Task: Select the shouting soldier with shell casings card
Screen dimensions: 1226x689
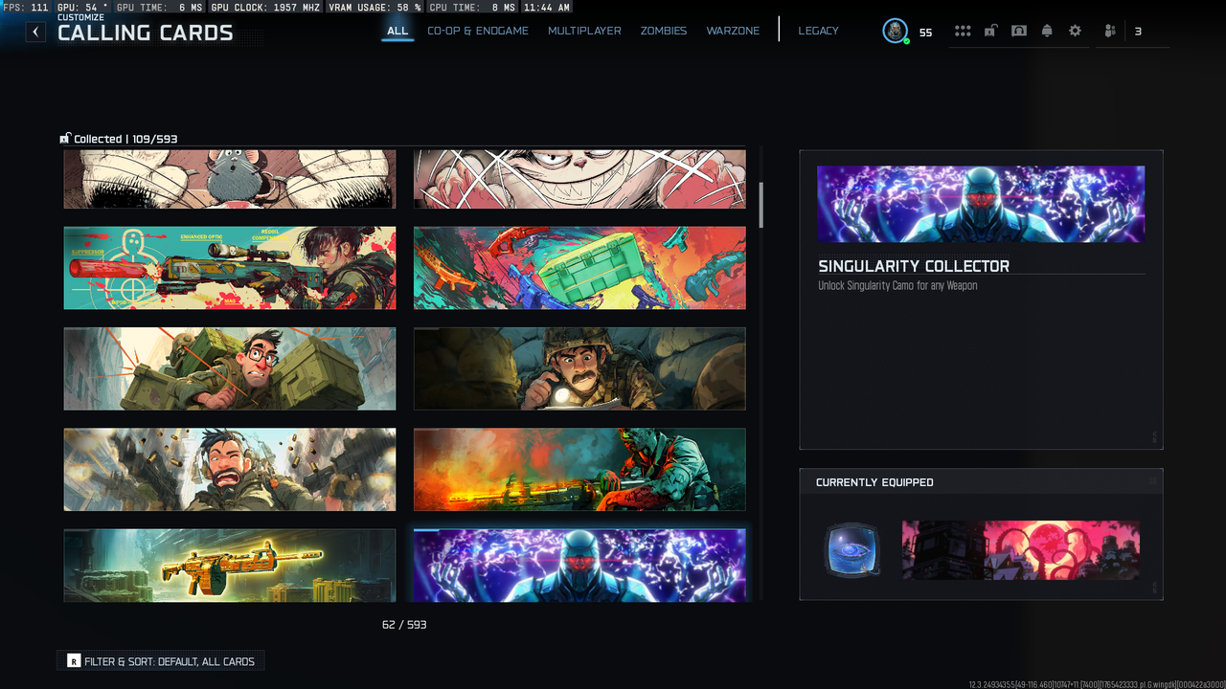Action: [x=230, y=469]
